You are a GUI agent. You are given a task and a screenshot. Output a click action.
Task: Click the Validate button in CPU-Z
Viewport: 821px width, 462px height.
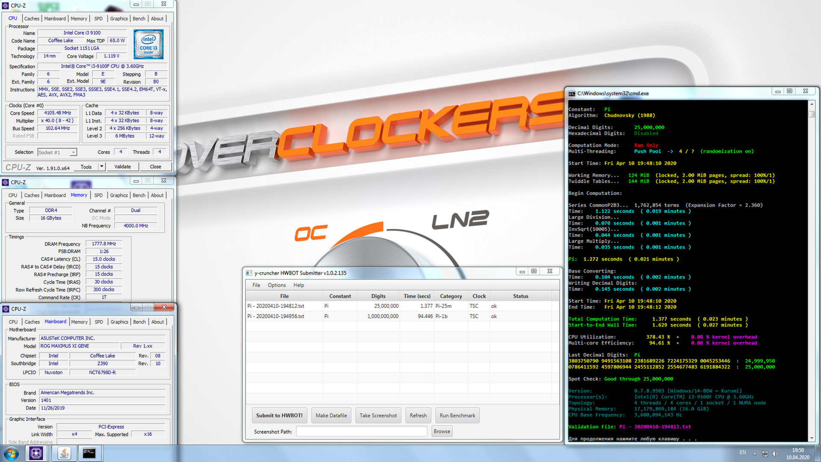click(x=123, y=167)
